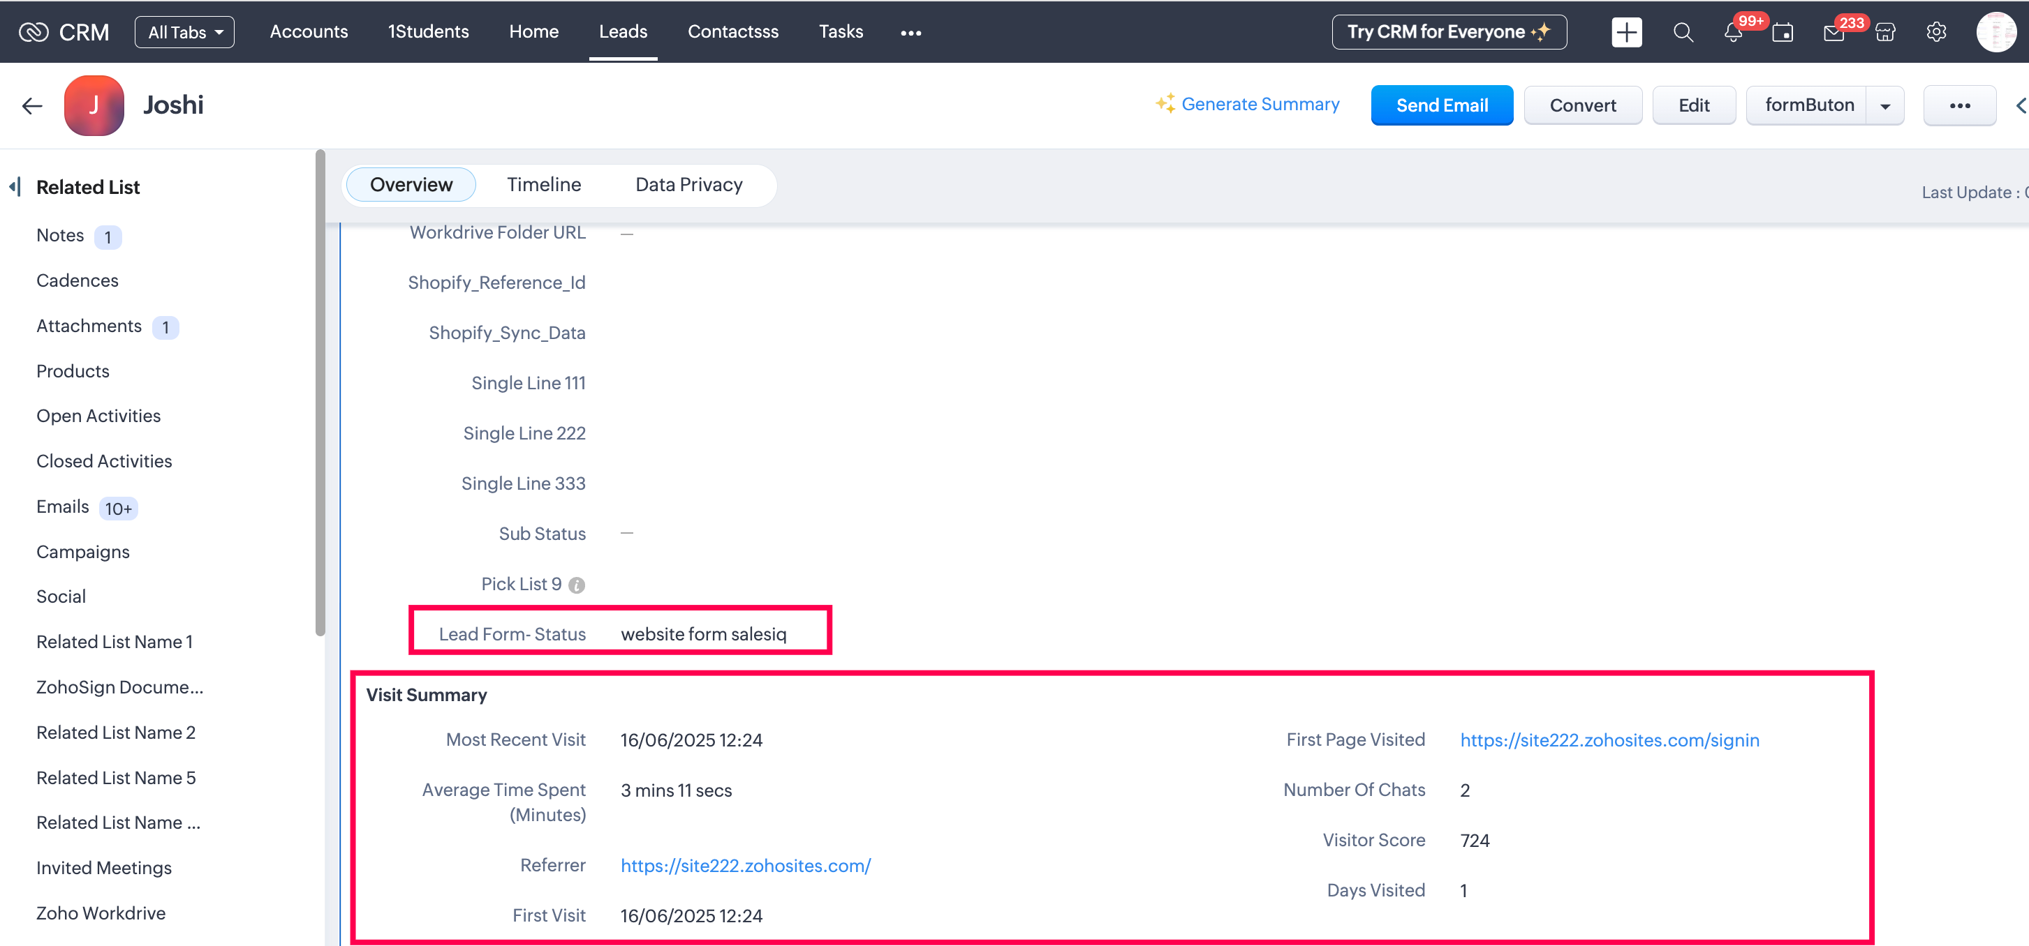2029x946 pixels.
Task: Open the formButon dropdown arrow
Action: (x=1885, y=105)
